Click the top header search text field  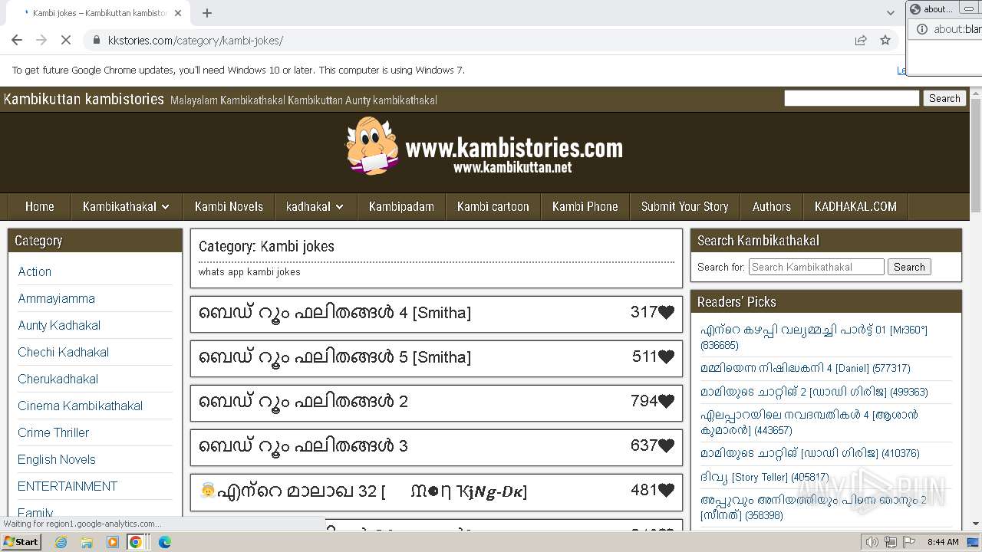click(x=852, y=98)
